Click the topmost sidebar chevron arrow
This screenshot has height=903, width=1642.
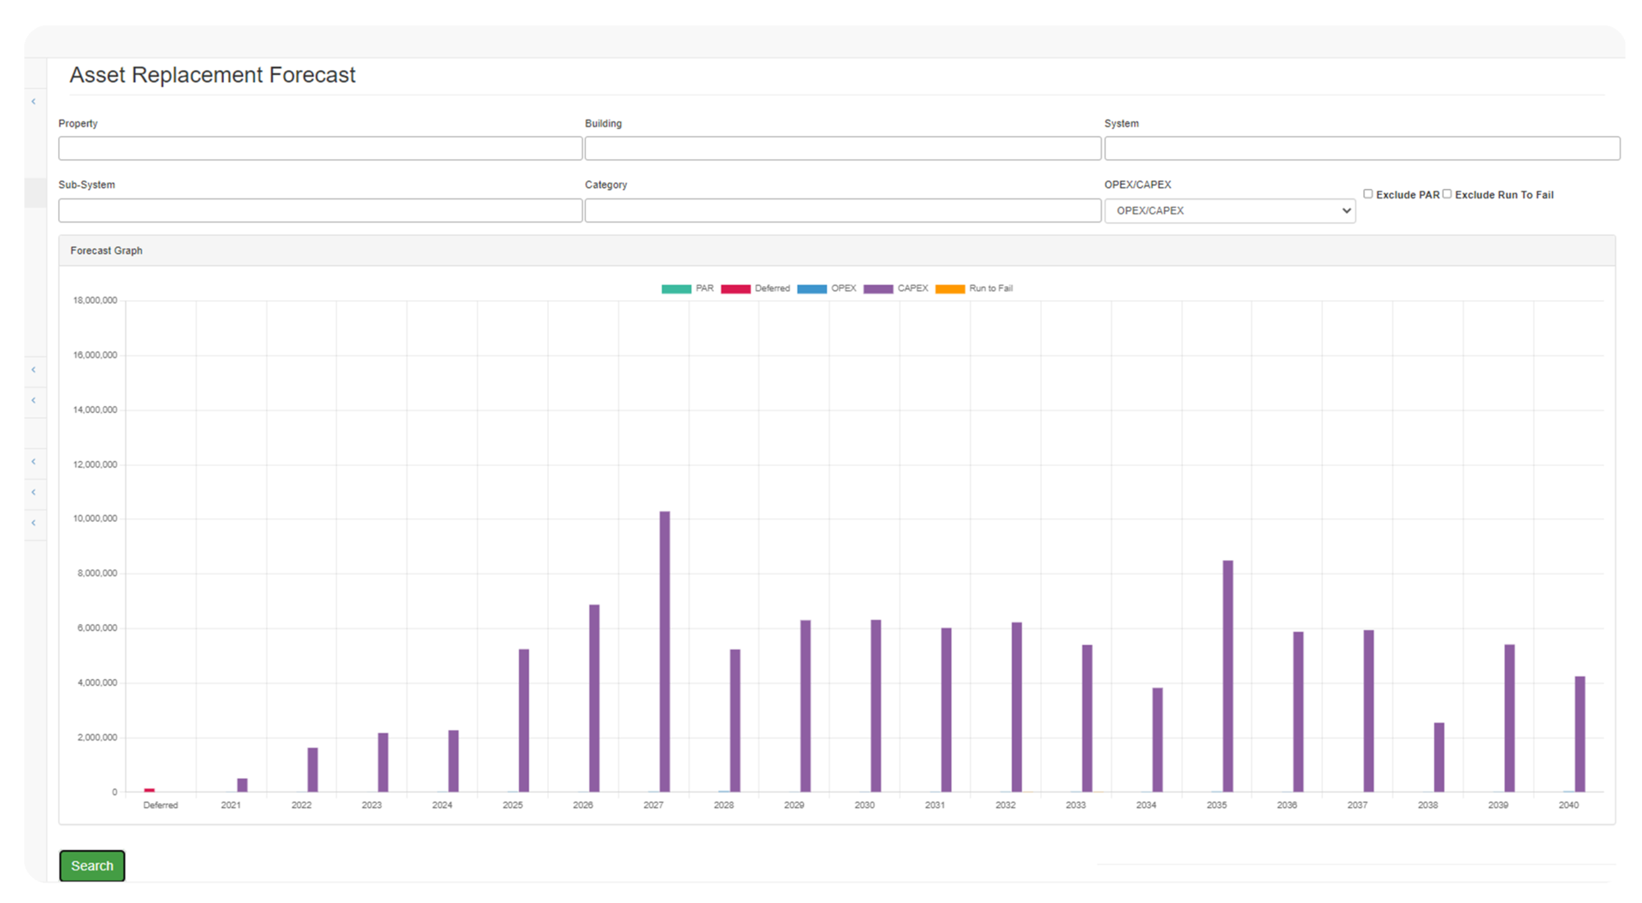pyautogui.click(x=33, y=102)
